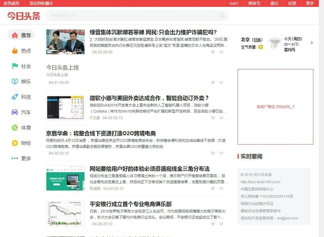Open 京公网安备 11010802020116号 link
The width and height of the screenshot is (324, 237).
pos(267,196)
